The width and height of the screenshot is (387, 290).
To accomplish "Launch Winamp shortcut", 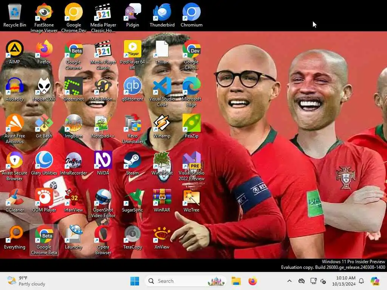I will pos(162,126).
